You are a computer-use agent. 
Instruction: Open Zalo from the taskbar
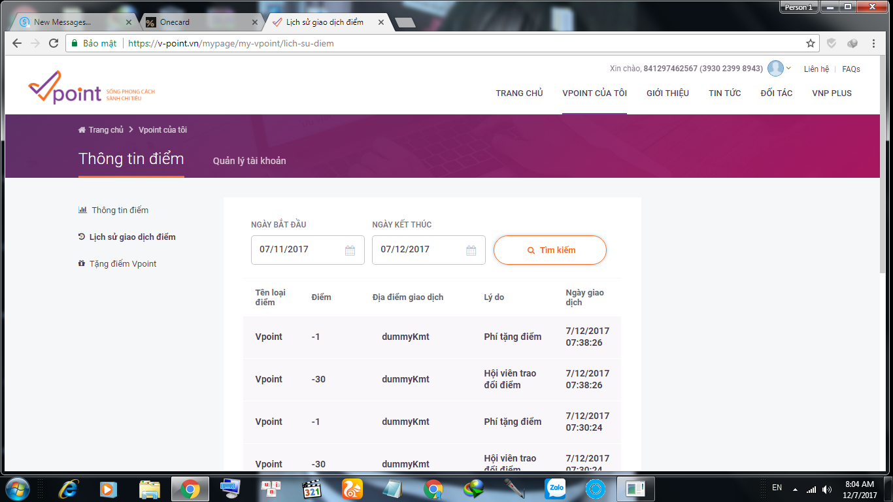coord(556,488)
